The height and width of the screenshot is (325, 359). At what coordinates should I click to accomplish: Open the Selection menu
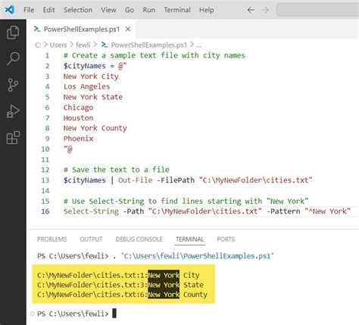tap(78, 10)
